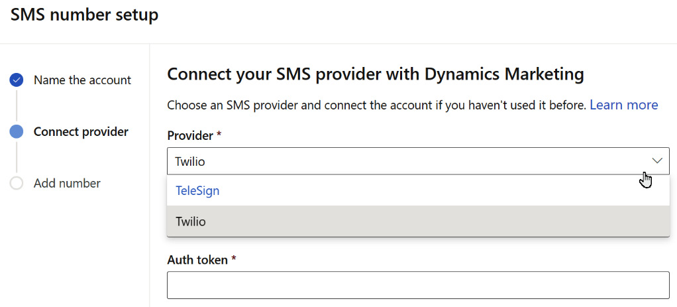
Task: Select the Connect provider step label
Action: 81,131
